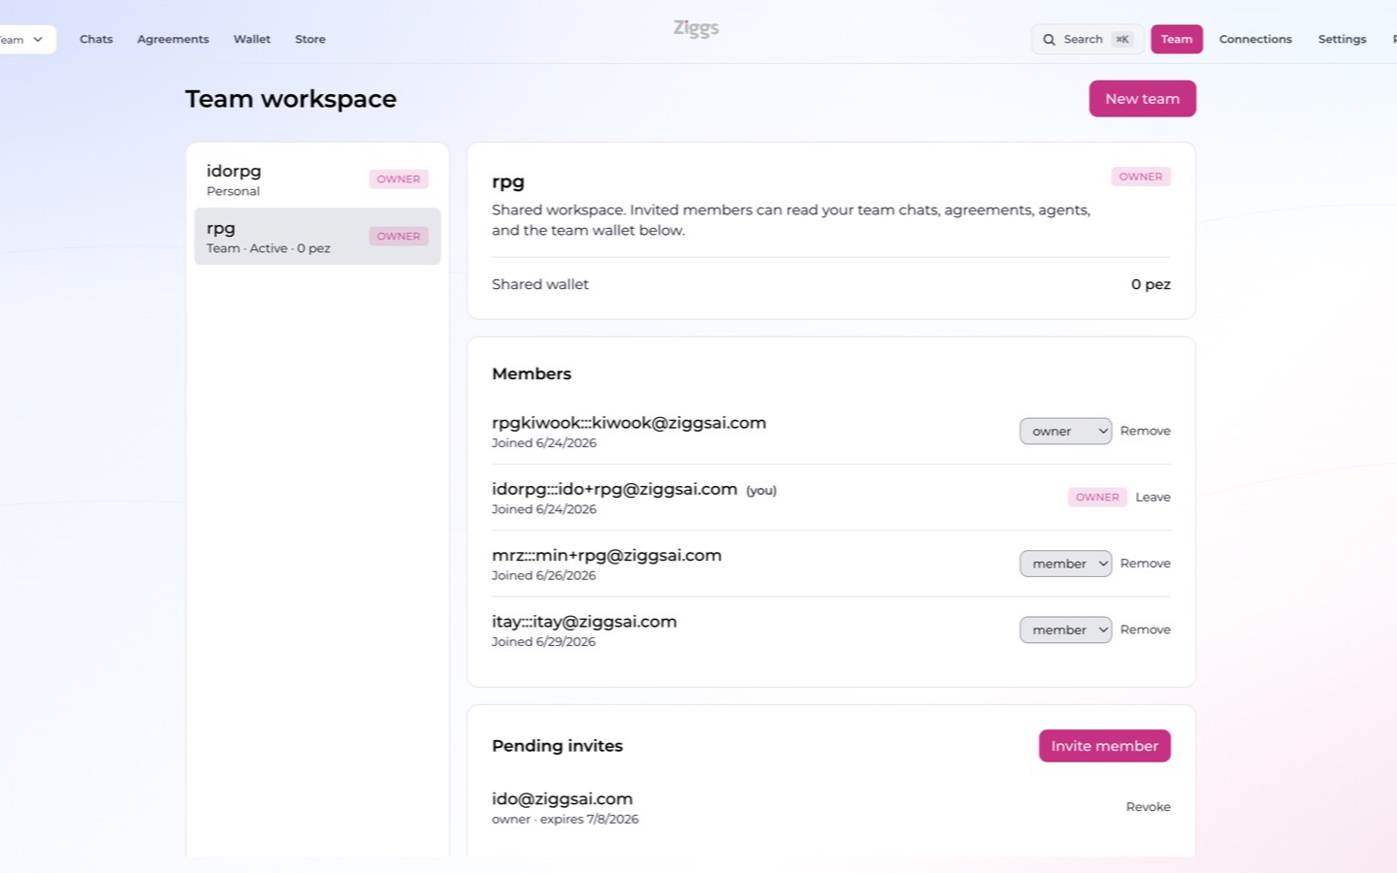The height and width of the screenshot is (873, 1397).
Task: Click the Joined 6/26/2026 date text
Action: pyautogui.click(x=543, y=576)
